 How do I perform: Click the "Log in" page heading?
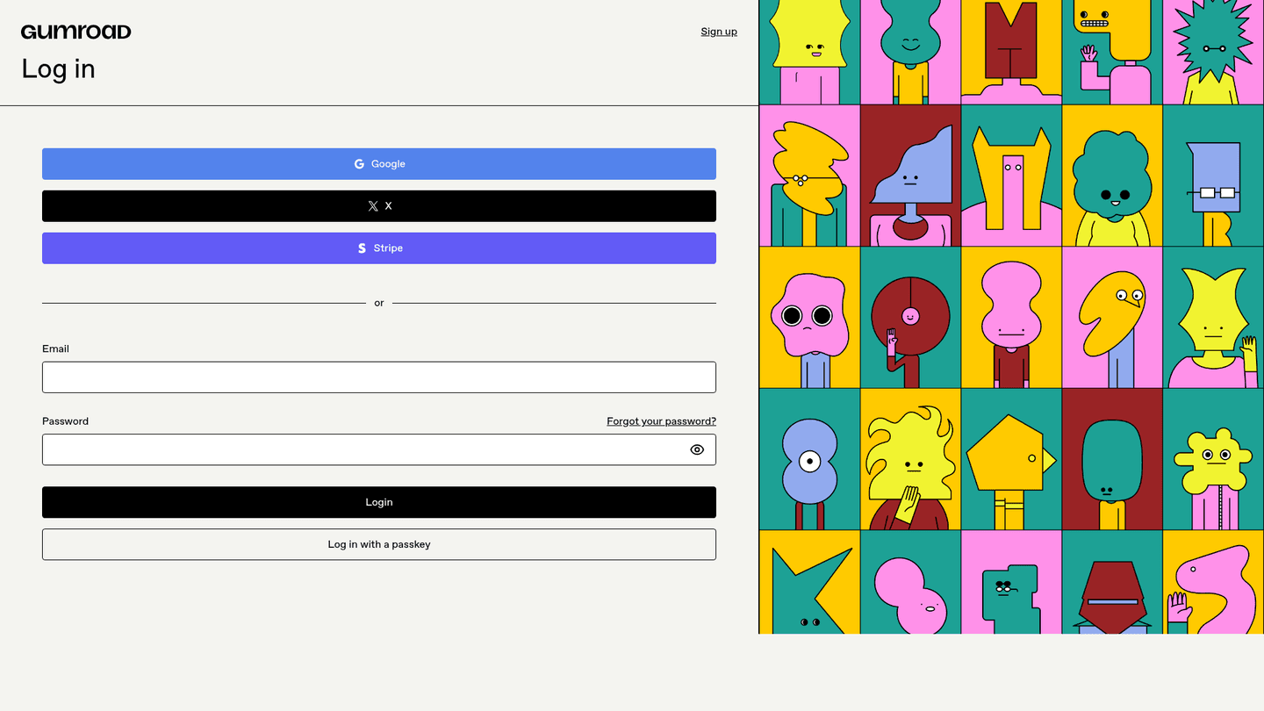pyautogui.click(x=58, y=68)
